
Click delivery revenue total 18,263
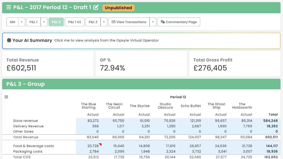[272, 126]
